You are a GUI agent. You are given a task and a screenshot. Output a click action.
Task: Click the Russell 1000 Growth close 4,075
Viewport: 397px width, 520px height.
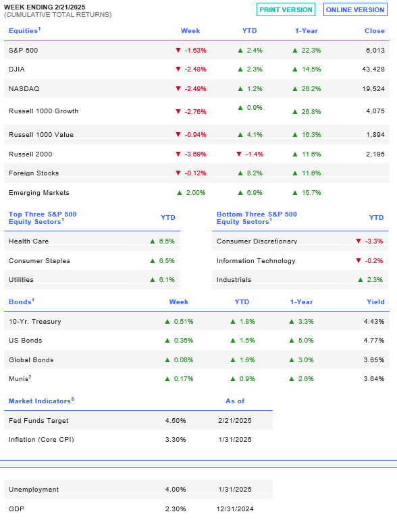coord(375,111)
